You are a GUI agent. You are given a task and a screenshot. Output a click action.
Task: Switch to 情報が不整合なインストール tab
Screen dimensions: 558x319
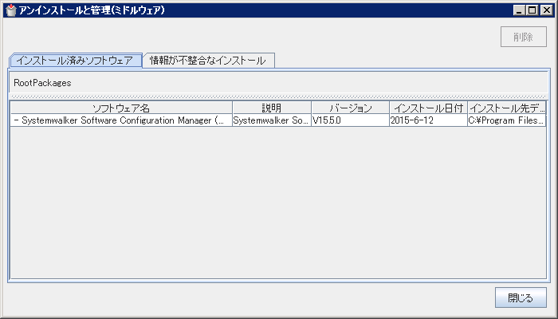(x=208, y=61)
